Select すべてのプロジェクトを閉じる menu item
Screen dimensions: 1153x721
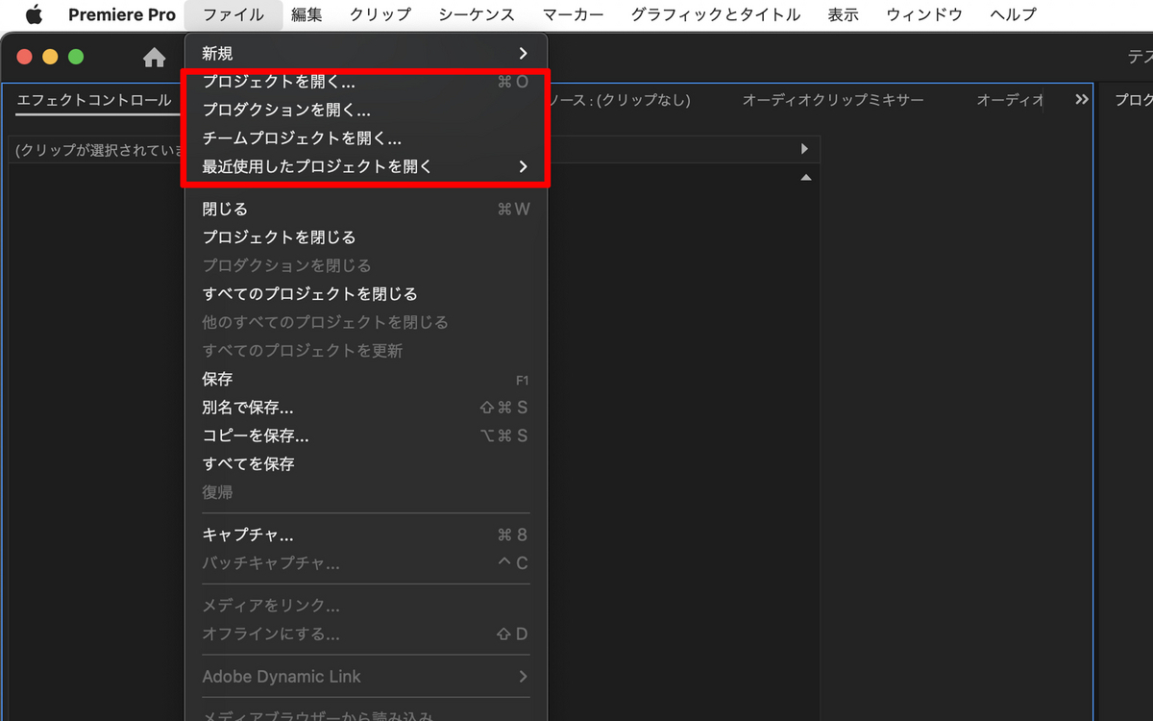[365, 294]
